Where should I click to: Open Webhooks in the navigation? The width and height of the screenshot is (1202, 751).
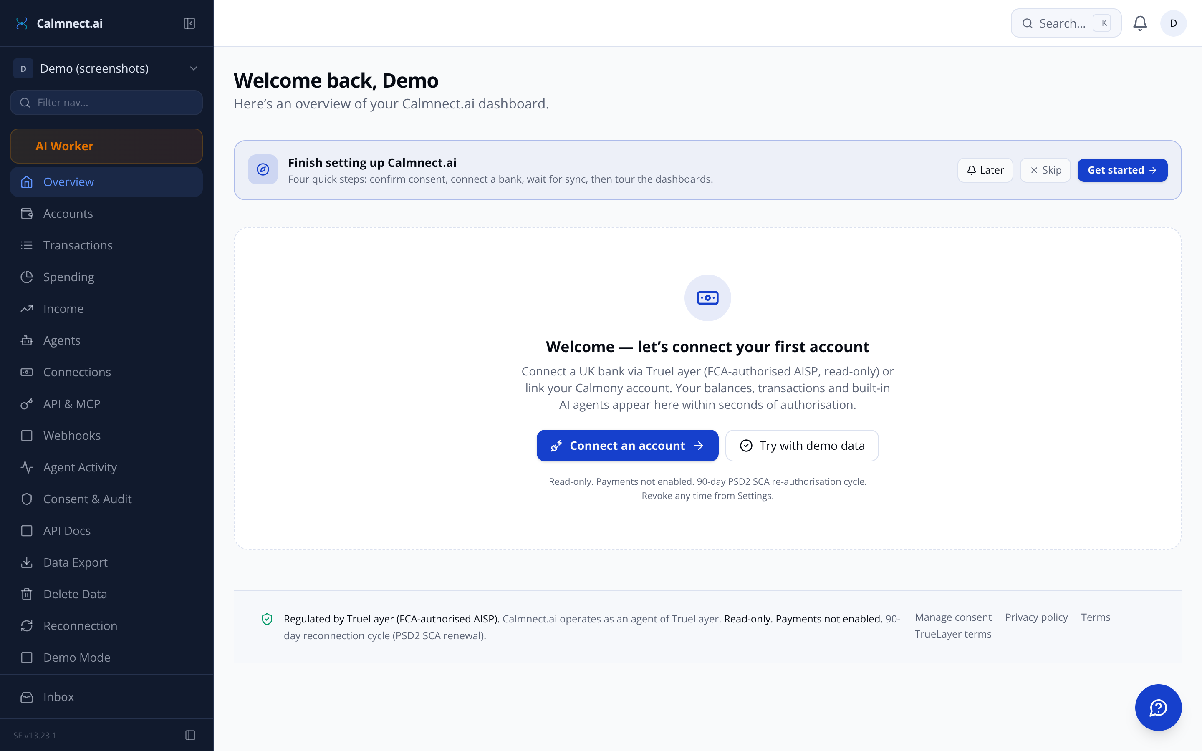(106, 436)
